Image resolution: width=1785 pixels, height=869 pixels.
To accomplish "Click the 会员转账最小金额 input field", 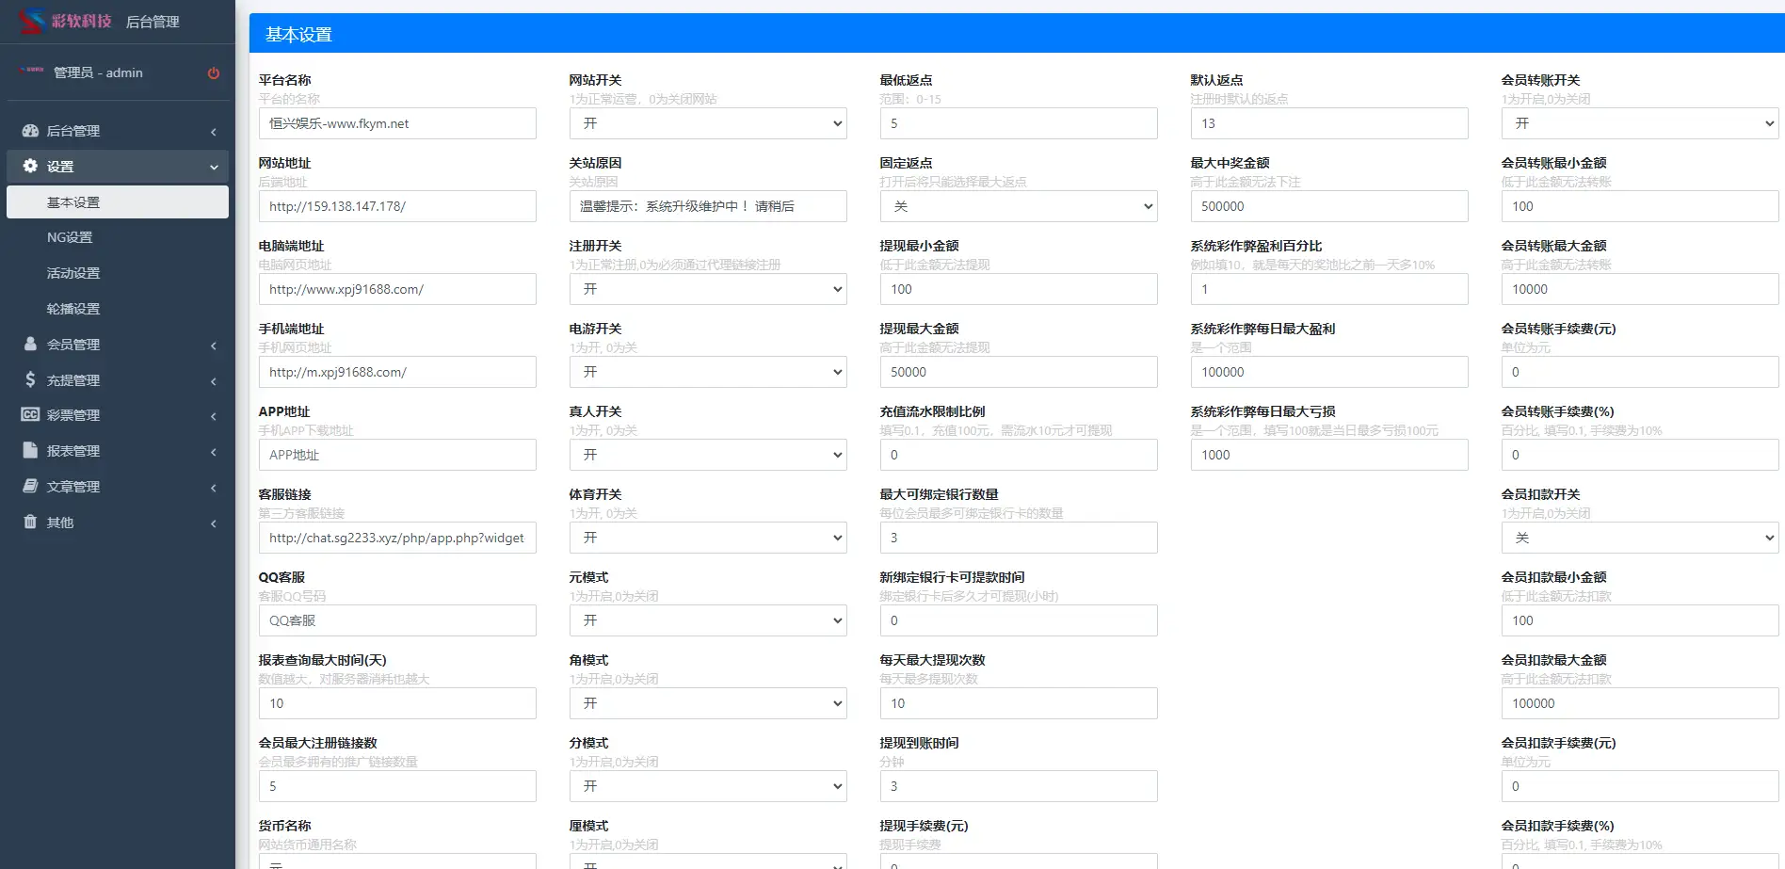I will click(1640, 206).
